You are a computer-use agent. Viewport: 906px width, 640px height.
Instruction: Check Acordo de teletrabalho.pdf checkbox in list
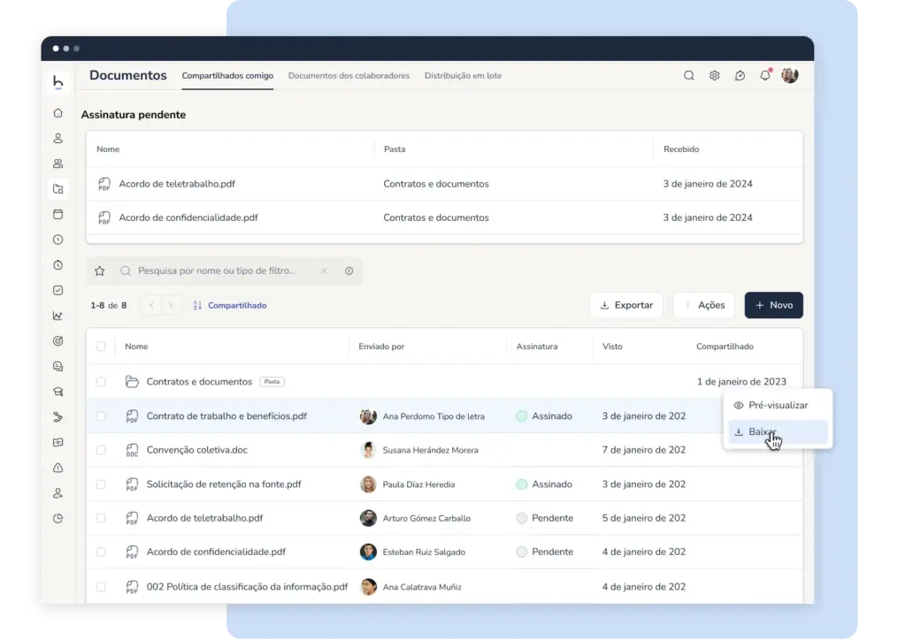coord(101,518)
